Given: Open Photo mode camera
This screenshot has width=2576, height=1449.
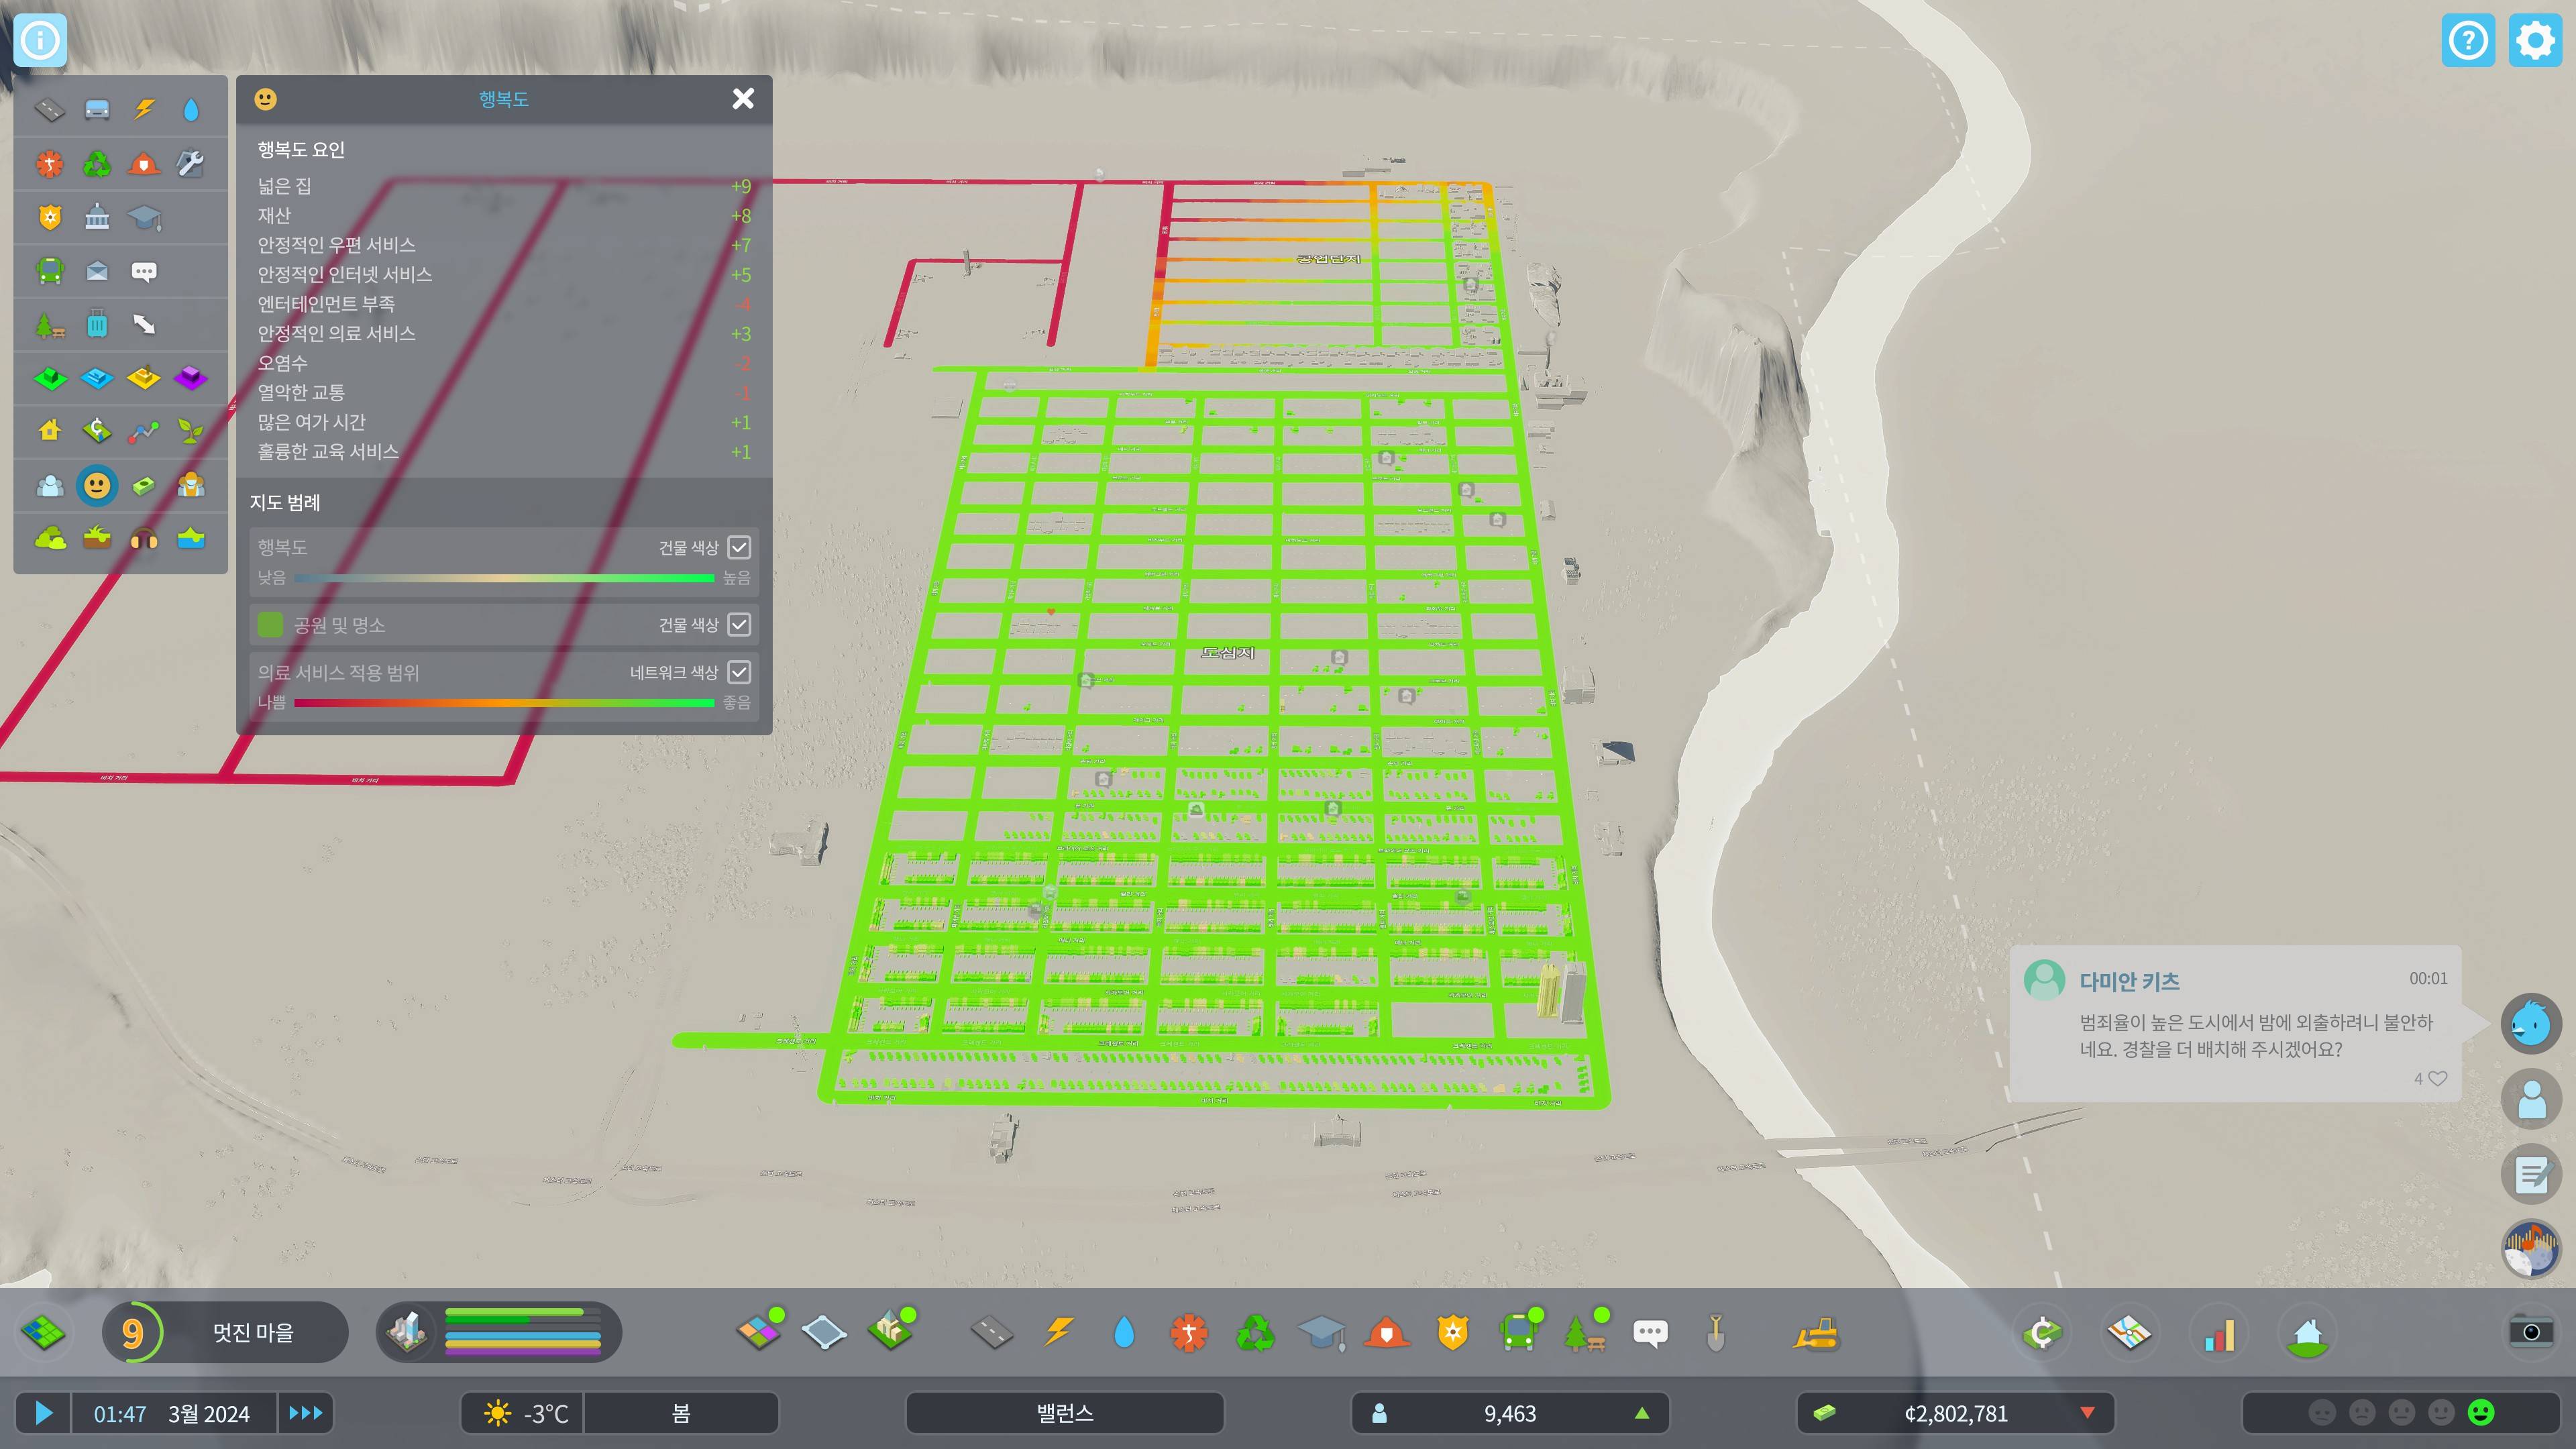Looking at the screenshot, I should coord(2531,1331).
